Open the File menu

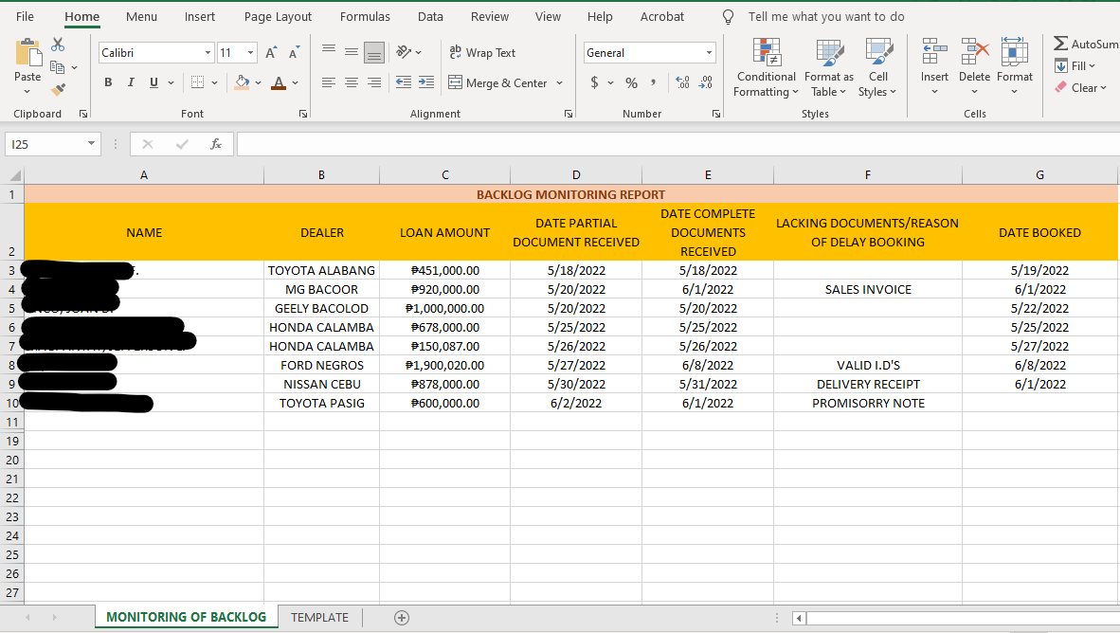click(x=25, y=16)
